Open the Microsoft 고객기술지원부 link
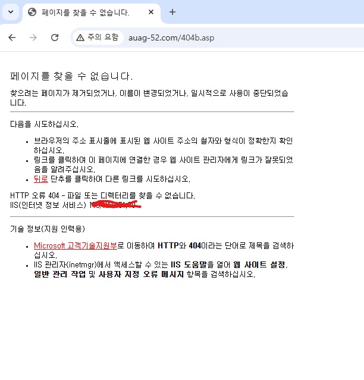The height and width of the screenshot is (380, 364). click(76, 245)
